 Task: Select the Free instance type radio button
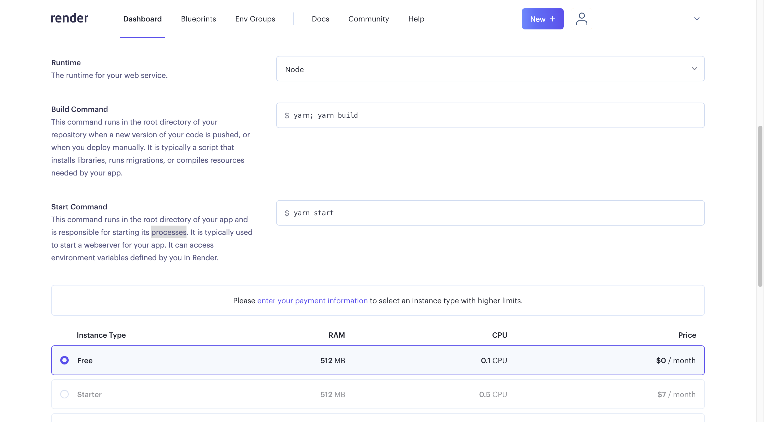tap(64, 360)
